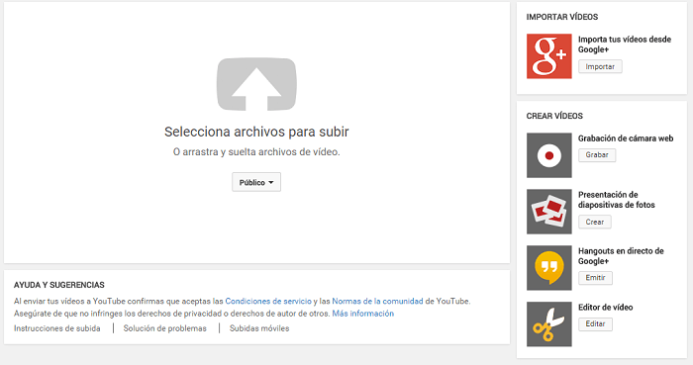
Task: Click the photo slideshow icon
Action: pyautogui.click(x=548, y=212)
